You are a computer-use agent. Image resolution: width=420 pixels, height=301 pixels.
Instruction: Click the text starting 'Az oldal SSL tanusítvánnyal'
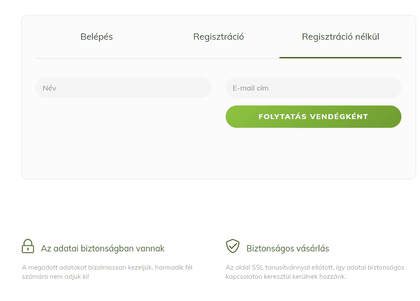[x=315, y=272]
